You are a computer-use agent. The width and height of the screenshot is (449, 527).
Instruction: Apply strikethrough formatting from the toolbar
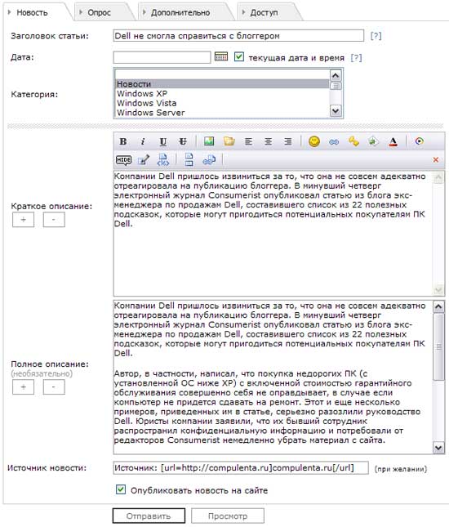pos(183,141)
